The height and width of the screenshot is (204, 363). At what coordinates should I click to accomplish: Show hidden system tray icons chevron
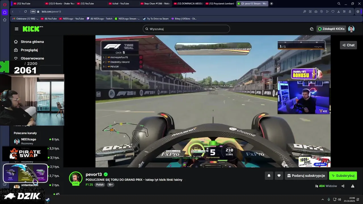coord(322,199)
